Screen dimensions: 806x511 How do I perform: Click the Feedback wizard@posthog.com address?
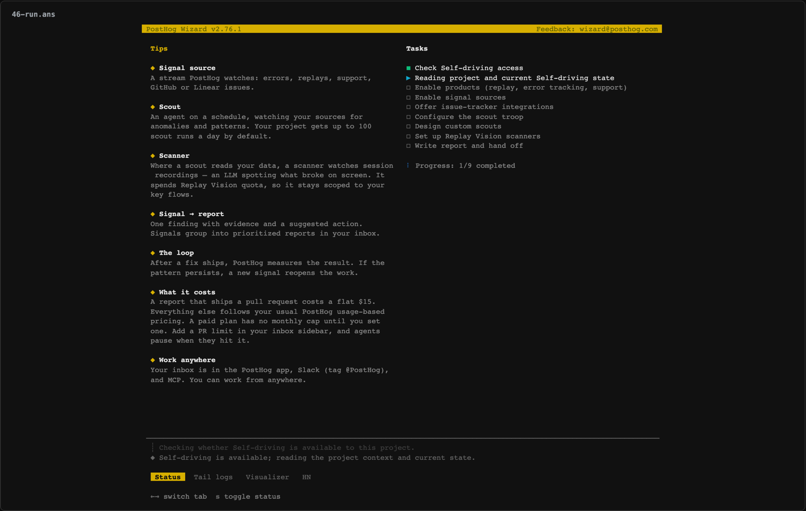tap(597, 29)
